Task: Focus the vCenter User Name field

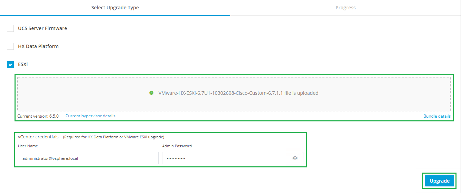Action: (x=88, y=158)
